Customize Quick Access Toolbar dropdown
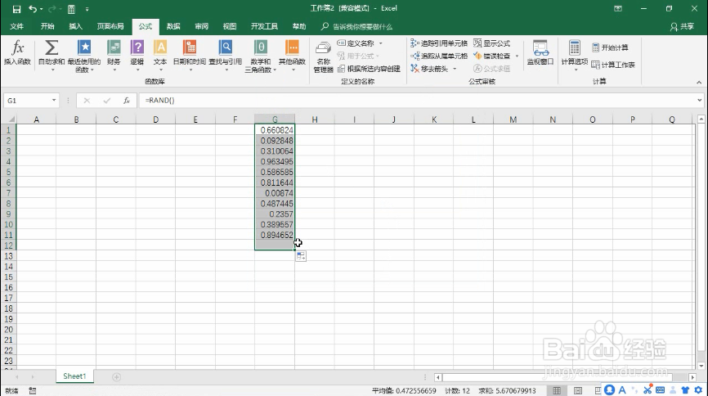The image size is (708, 396). [87, 8]
